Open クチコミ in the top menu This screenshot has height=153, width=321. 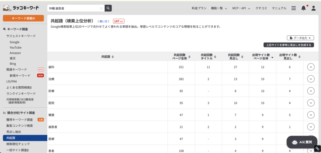[x=261, y=8]
